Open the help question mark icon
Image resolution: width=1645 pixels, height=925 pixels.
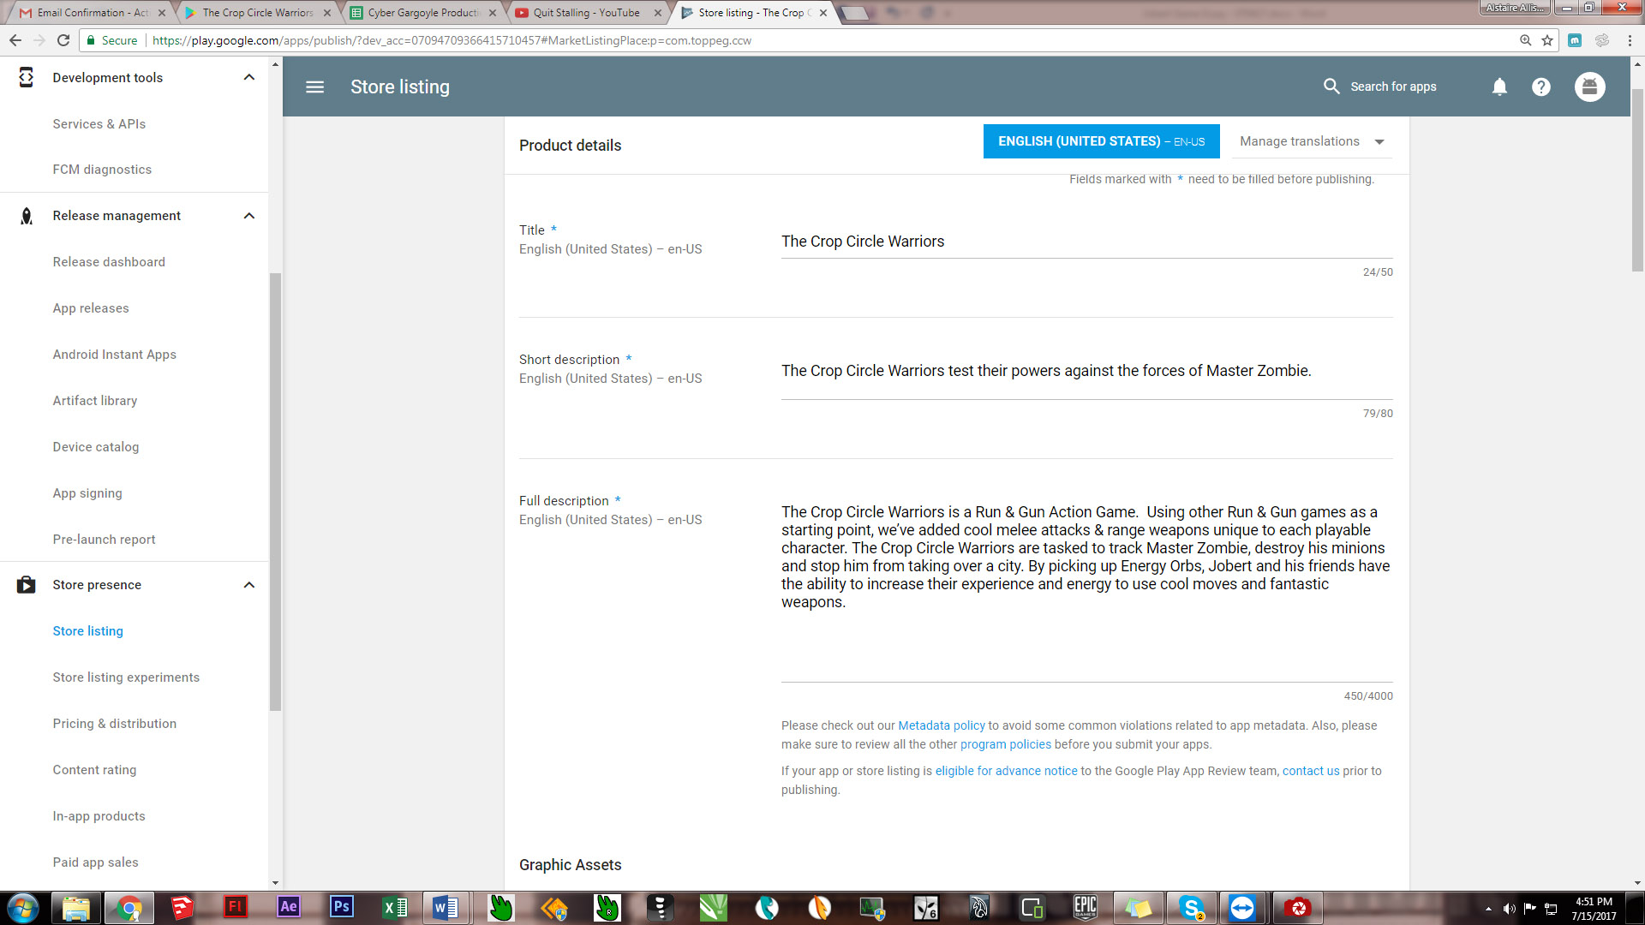1540,87
